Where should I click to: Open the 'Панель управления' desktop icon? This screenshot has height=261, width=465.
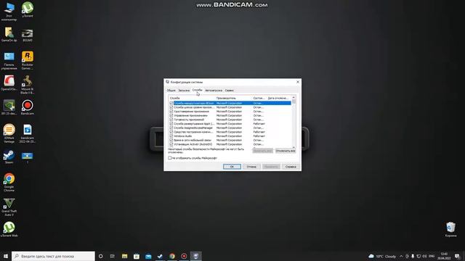(x=9, y=61)
